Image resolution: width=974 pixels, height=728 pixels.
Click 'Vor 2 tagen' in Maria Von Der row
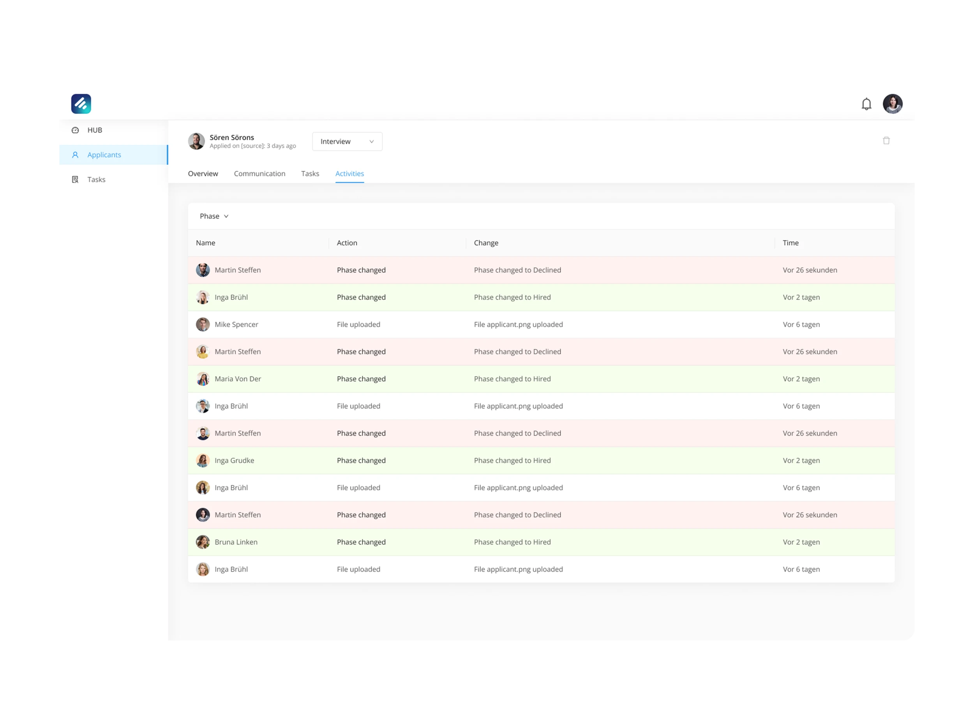(801, 379)
